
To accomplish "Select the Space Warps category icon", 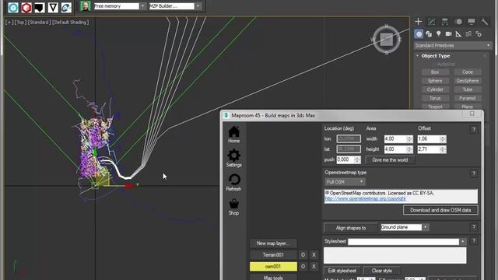I will coord(468,34).
